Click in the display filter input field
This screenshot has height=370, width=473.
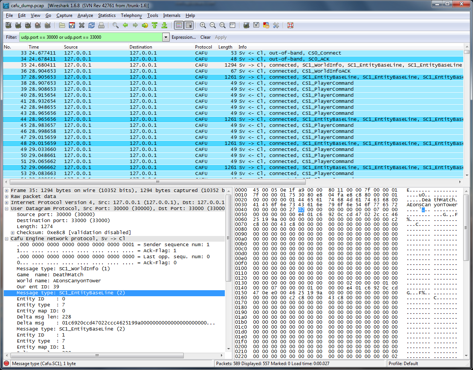[91, 37]
